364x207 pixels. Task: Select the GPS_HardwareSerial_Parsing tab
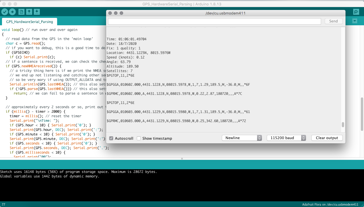pyautogui.click(x=29, y=21)
